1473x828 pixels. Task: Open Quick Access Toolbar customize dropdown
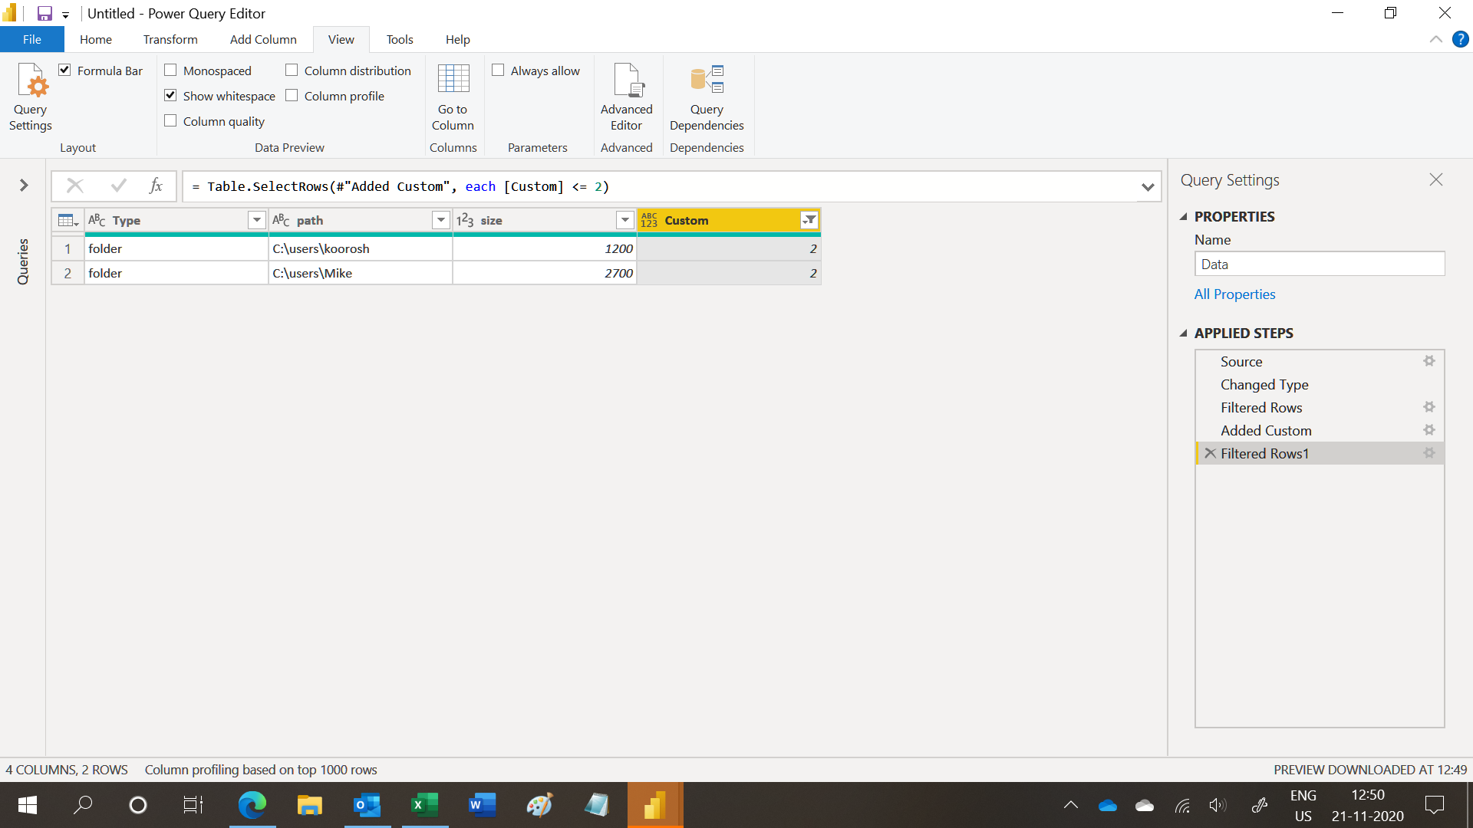tap(66, 15)
